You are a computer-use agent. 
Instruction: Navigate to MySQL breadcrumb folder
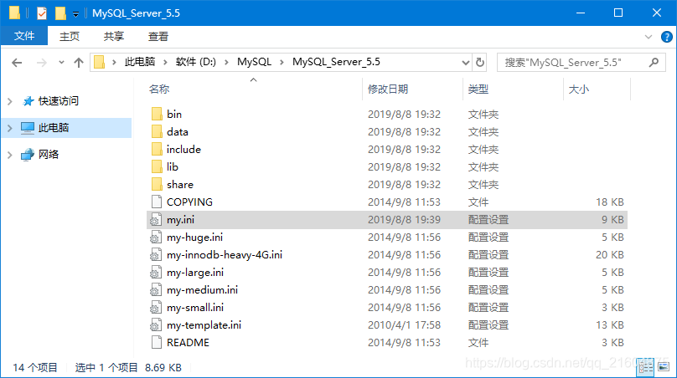255,62
